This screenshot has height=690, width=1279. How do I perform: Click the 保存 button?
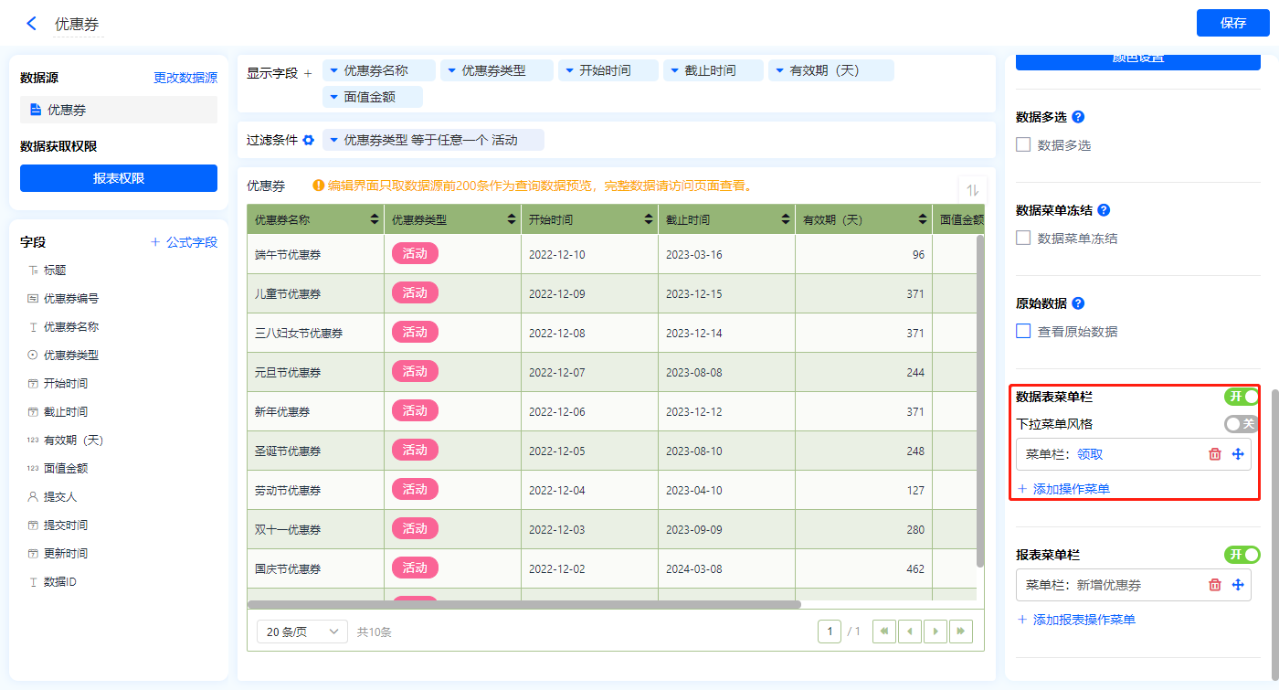(1232, 23)
